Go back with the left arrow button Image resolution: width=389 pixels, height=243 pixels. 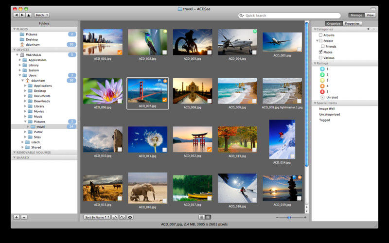(16, 15)
